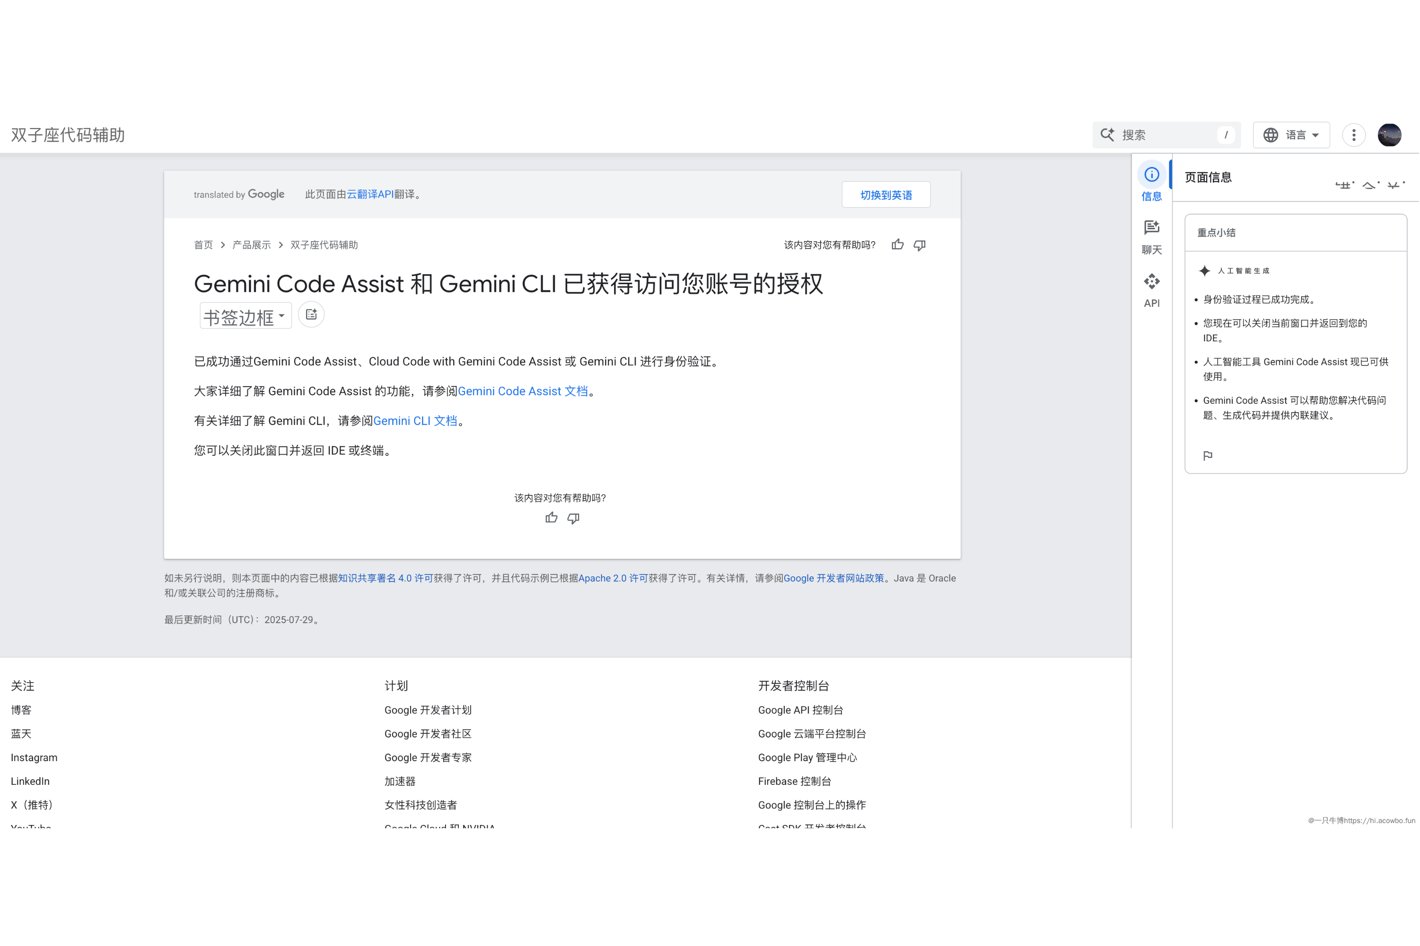Expand the 书签边框 bookmark dropdown
Viewport: 1420px width, 946px height.
(245, 316)
